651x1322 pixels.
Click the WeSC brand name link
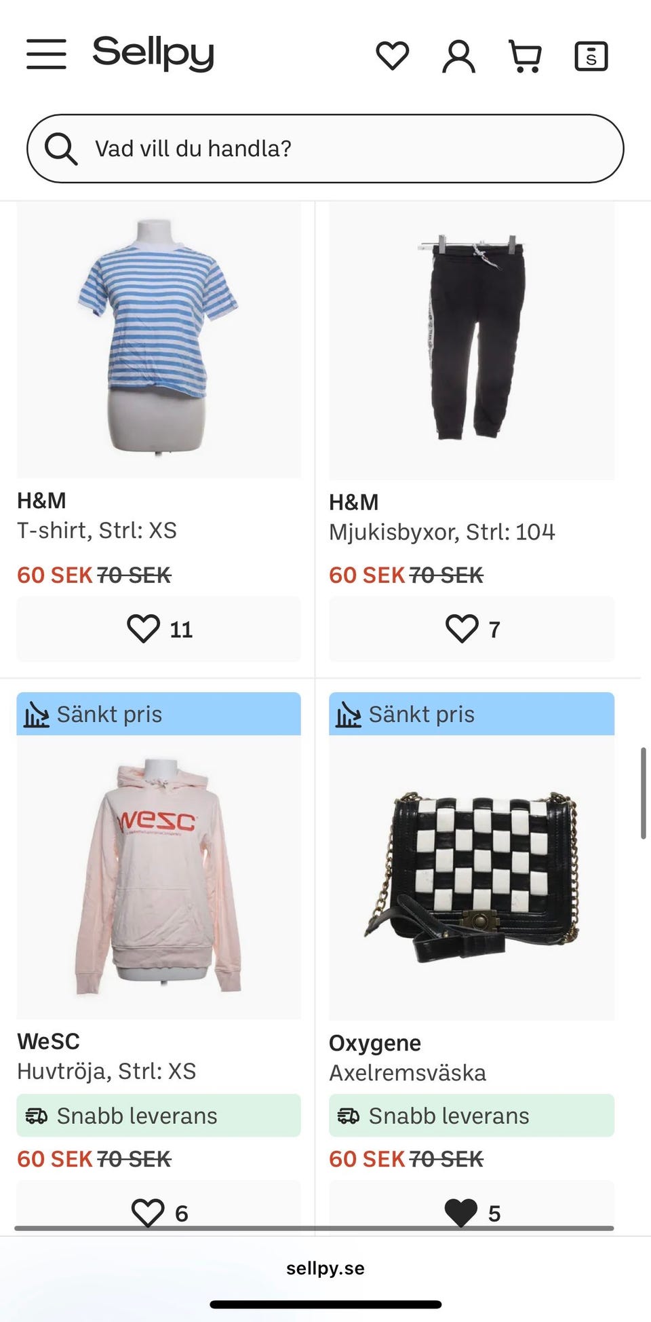tap(49, 1041)
